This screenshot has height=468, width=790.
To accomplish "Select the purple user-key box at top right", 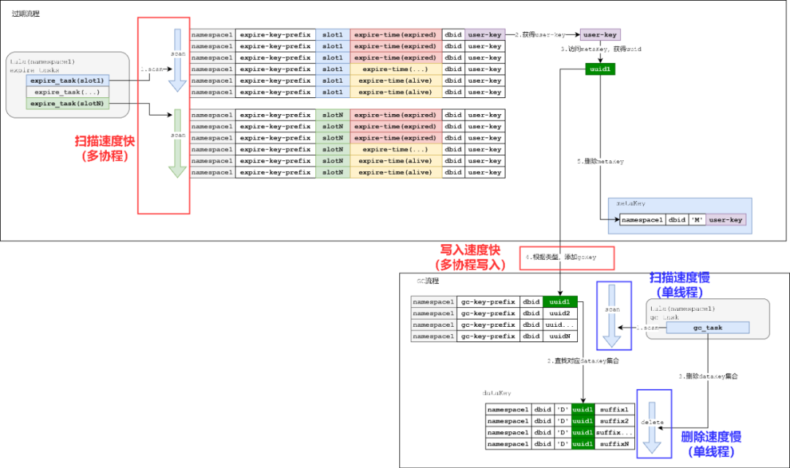I will 600,35.
